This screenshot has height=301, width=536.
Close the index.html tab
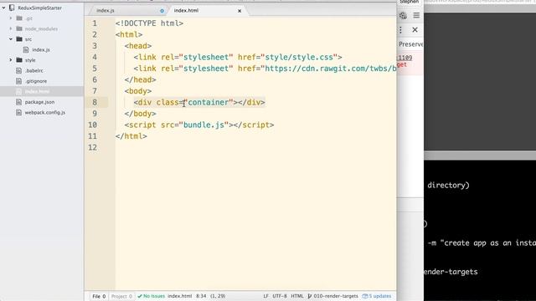point(240,11)
